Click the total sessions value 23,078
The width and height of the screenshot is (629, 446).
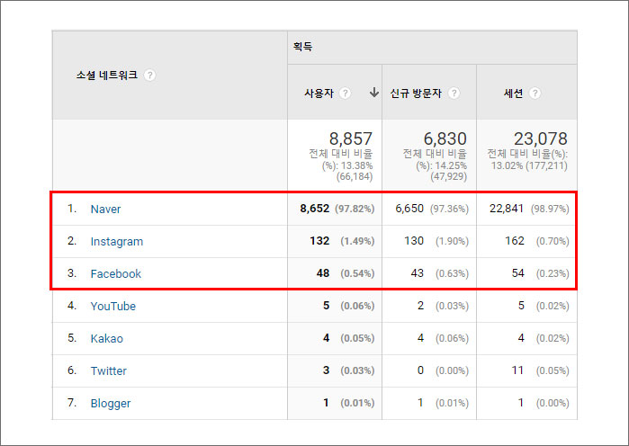point(539,138)
